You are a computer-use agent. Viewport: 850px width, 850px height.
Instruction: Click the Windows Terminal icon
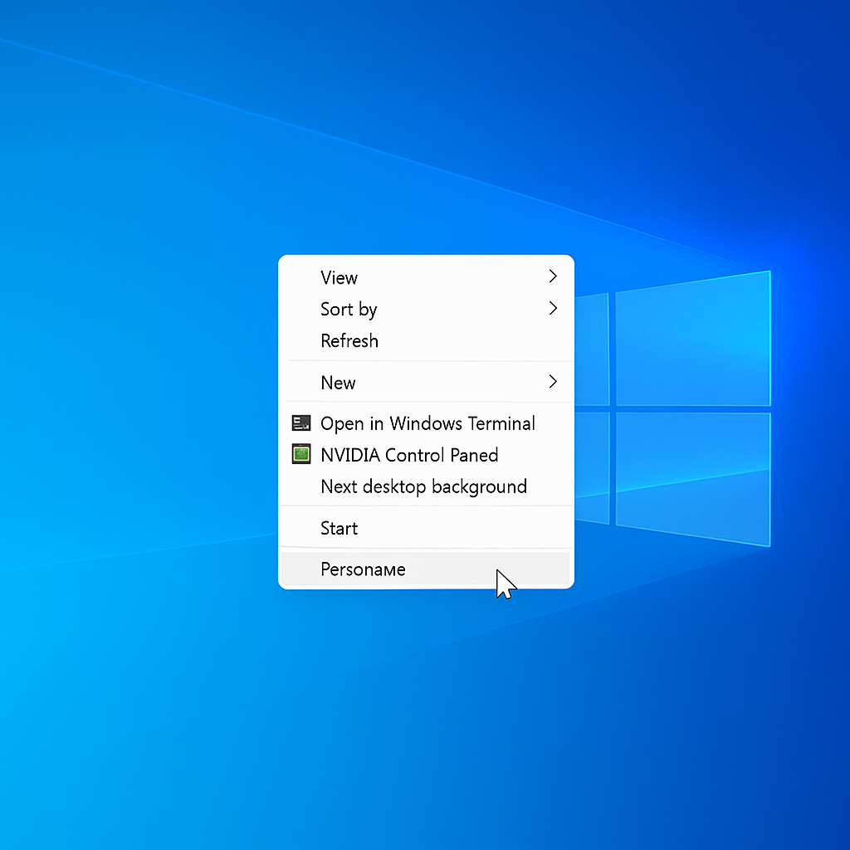pyautogui.click(x=301, y=423)
